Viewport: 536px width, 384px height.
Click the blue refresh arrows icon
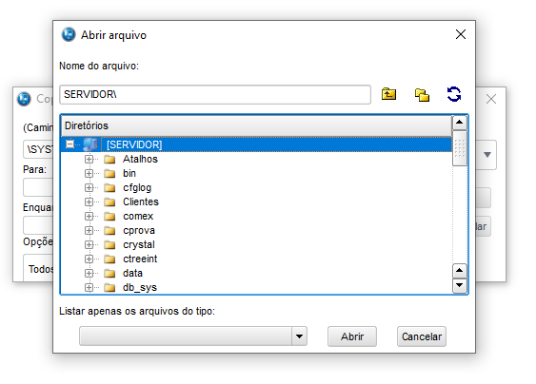tap(454, 94)
